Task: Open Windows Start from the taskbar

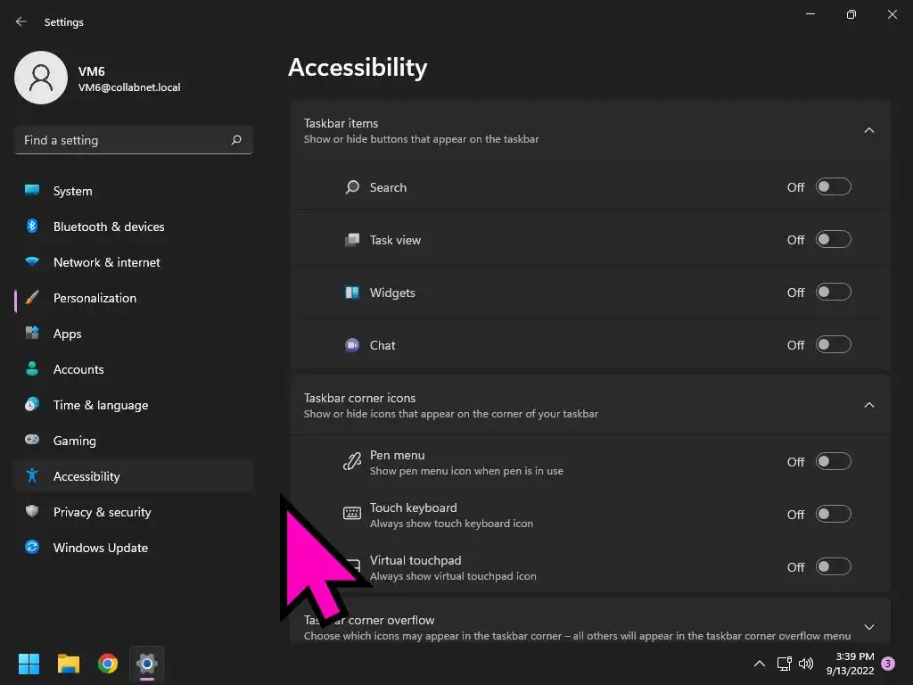Action: (29, 664)
